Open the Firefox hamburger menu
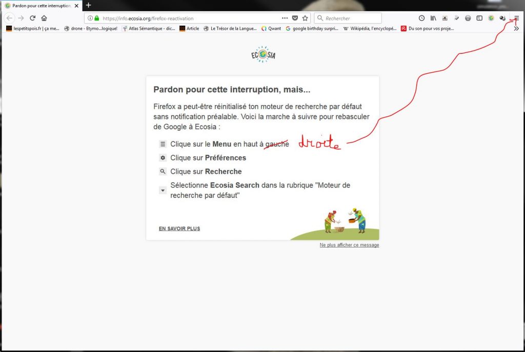This screenshot has height=352, width=525. point(517,18)
